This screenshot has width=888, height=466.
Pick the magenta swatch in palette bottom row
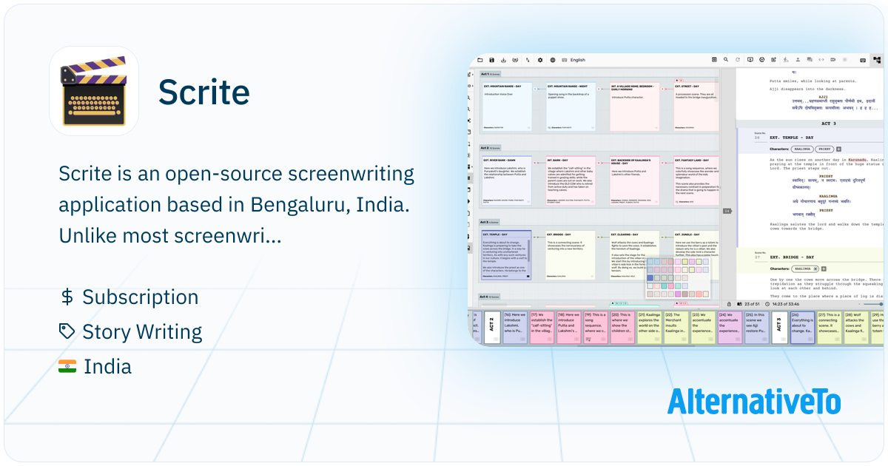(678, 294)
